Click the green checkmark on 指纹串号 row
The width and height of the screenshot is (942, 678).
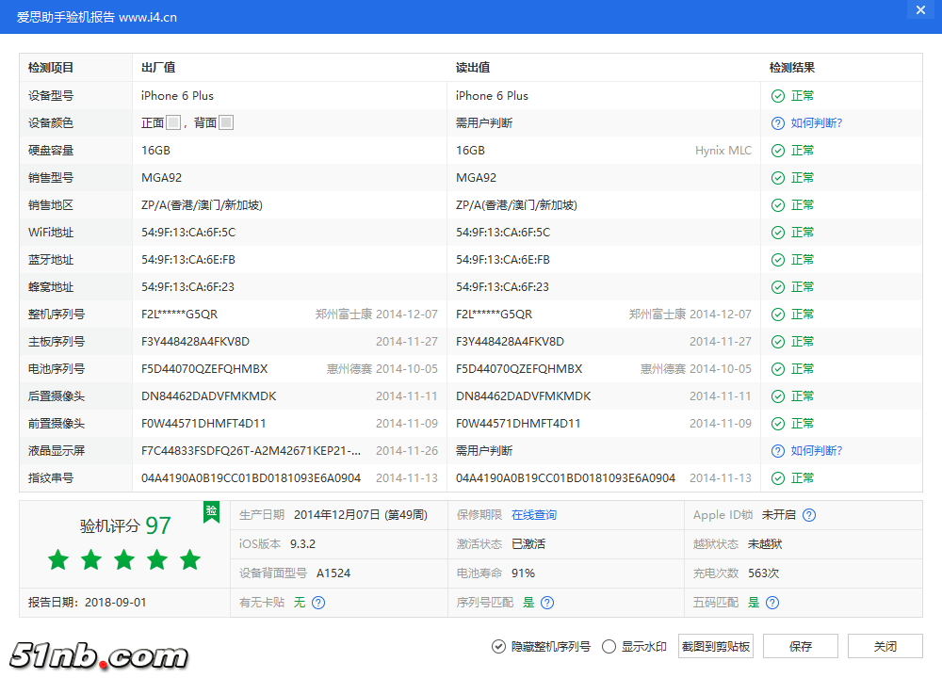point(777,477)
